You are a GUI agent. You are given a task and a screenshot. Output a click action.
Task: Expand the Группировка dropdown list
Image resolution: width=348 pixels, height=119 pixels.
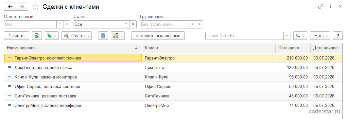192,25
